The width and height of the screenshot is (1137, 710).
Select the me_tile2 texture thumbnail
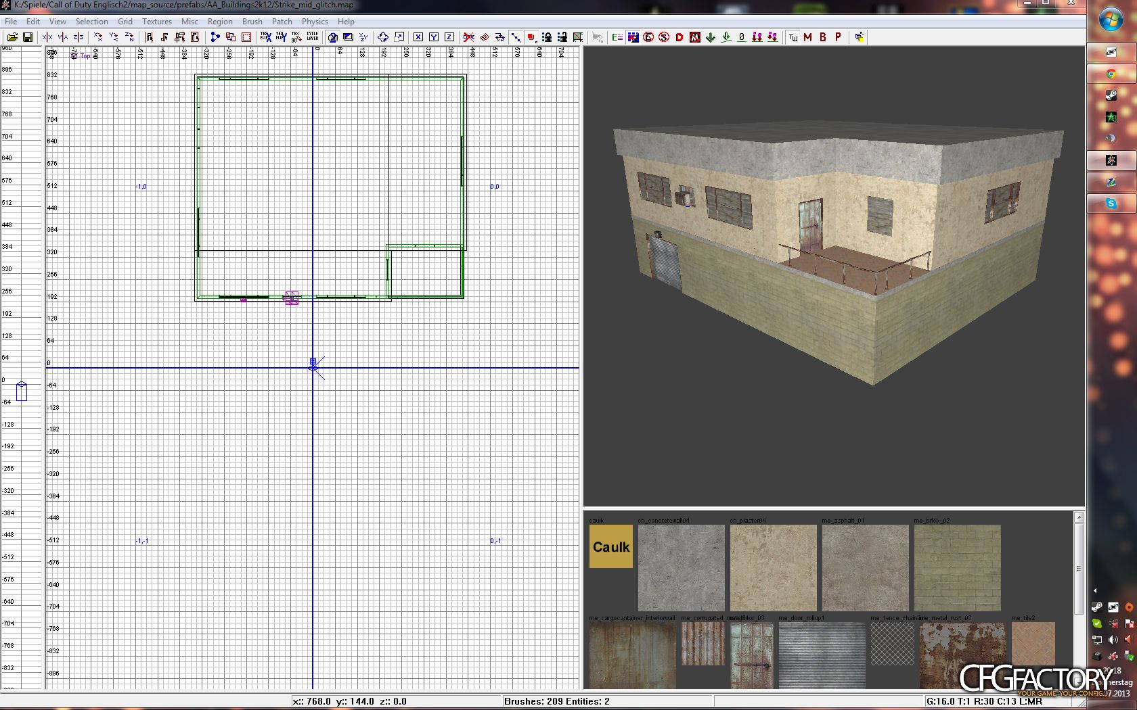(1033, 644)
